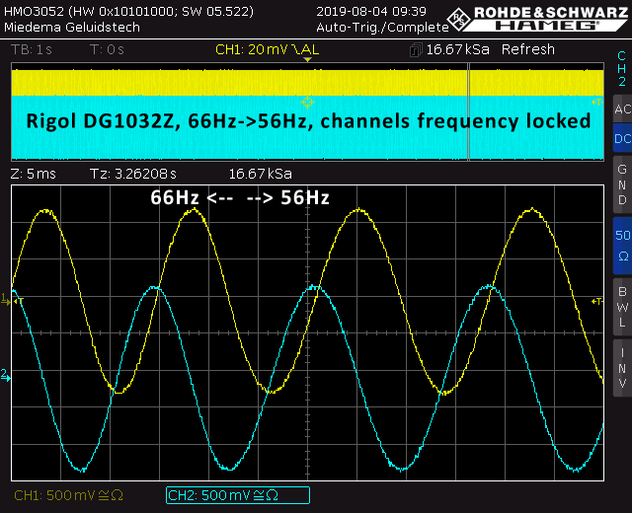This screenshot has width=632, height=513.
Task: Select DC coupling for channel 2
Action: pos(623,138)
